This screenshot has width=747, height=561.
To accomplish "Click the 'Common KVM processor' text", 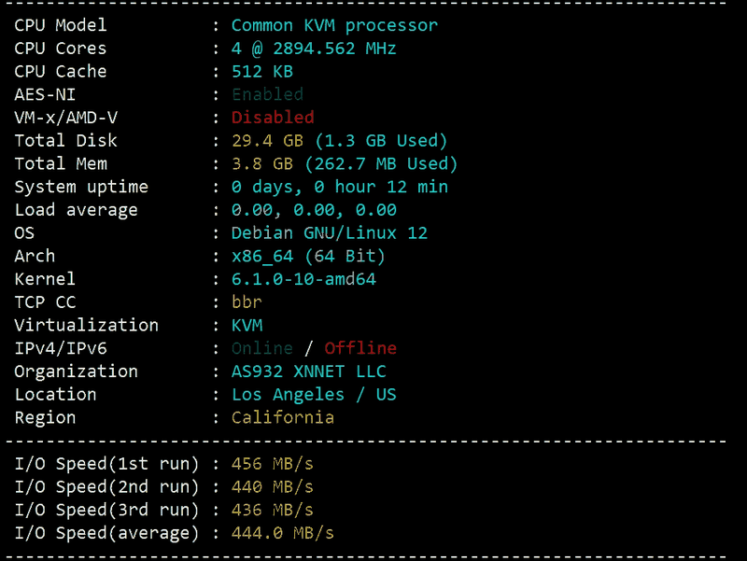I will pyautogui.click(x=334, y=25).
